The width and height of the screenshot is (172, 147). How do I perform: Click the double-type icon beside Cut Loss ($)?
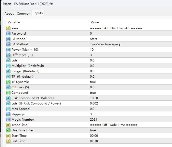click(x=8, y=87)
